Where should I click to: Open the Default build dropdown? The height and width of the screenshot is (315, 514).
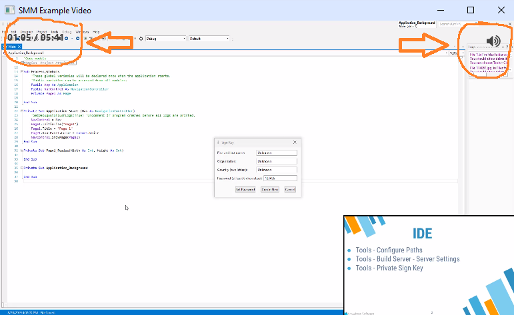pos(209,39)
